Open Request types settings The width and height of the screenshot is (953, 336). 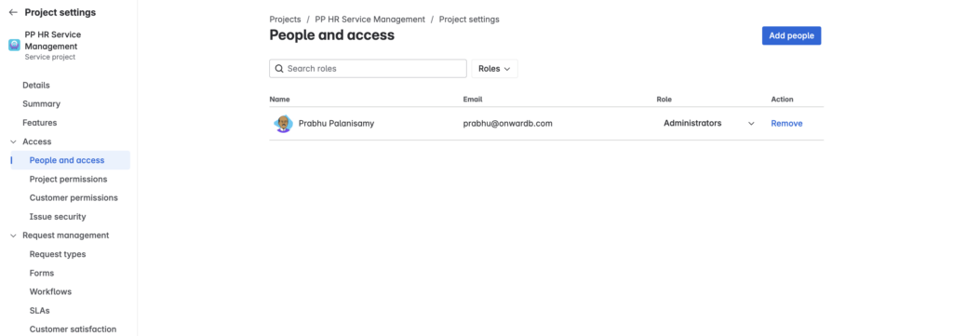coord(58,255)
